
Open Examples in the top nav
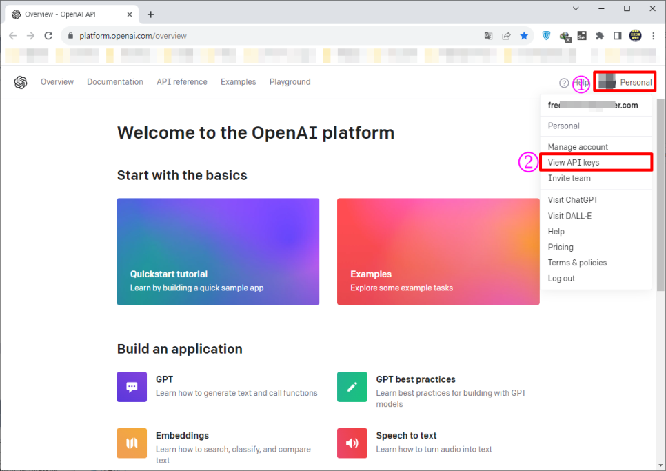239,82
